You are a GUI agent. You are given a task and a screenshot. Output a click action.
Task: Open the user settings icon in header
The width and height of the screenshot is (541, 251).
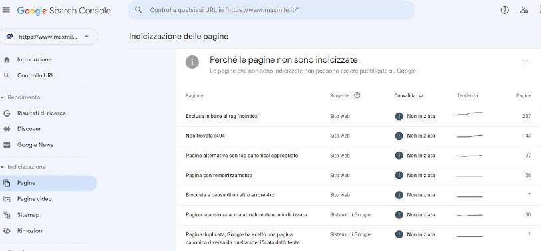(x=524, y=10)
